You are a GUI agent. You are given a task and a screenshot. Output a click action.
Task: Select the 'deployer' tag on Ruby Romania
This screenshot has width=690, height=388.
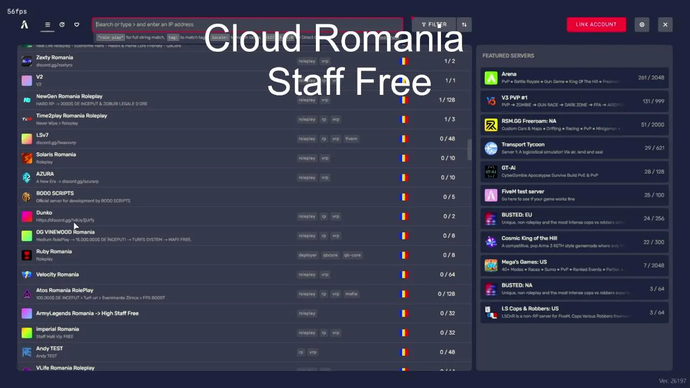pos(308,255)
